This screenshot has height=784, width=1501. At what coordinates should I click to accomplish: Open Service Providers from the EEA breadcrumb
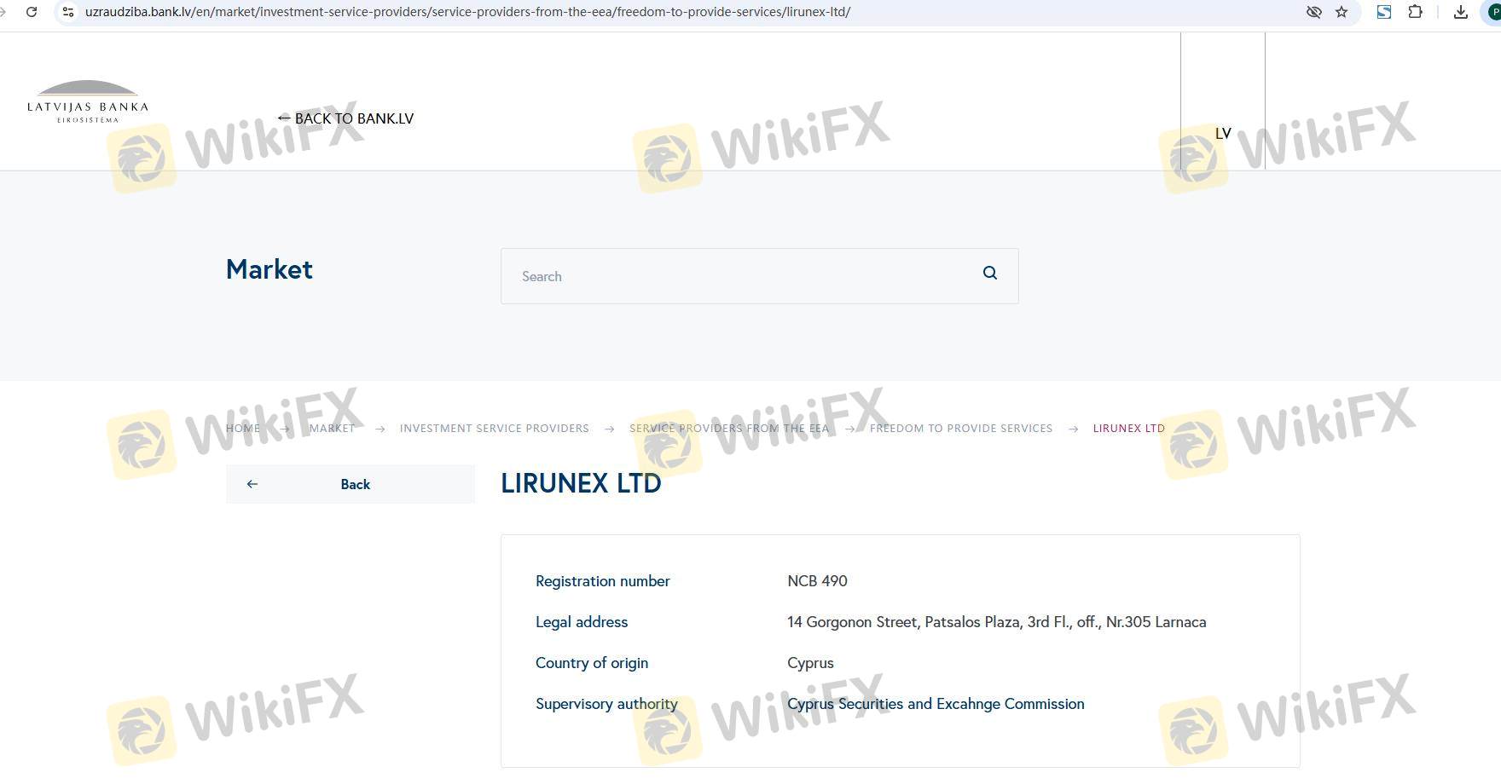729,429
